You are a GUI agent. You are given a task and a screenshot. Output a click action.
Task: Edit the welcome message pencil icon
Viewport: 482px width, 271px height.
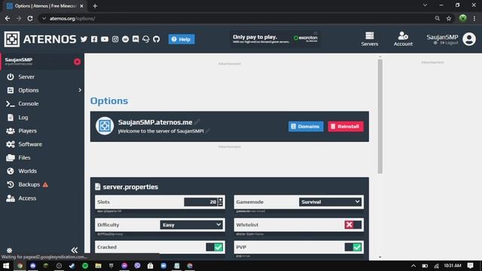(x=208, y=131)
